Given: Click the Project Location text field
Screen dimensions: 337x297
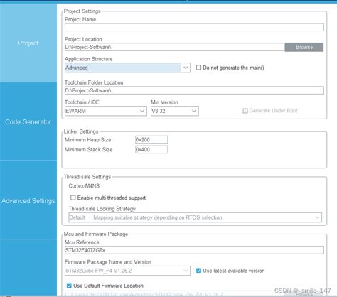Looking at the screenshot, I should [x=174, y=47].
